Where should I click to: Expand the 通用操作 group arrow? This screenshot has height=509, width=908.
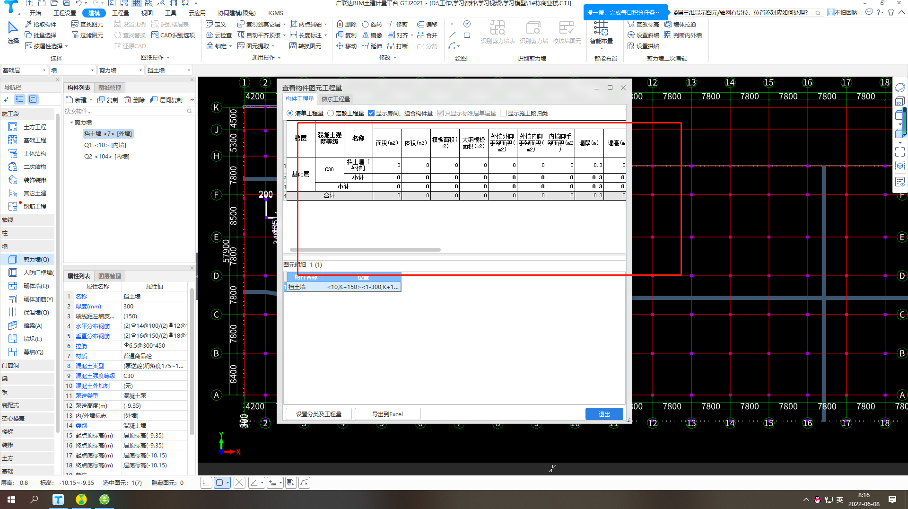click(x=279, y=58)
